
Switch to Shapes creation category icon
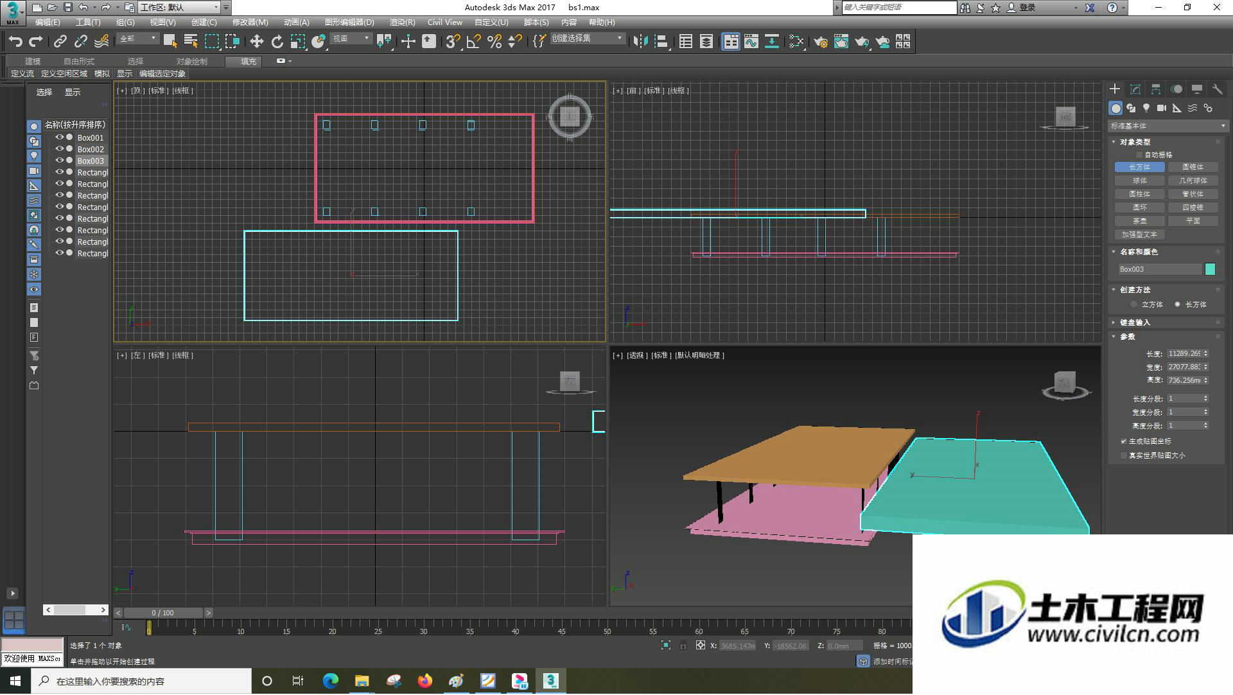(x=1131, y=108)
